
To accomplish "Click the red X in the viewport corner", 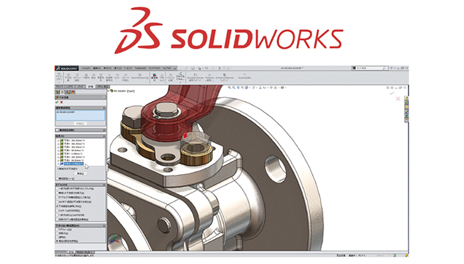I will point(398,98).
